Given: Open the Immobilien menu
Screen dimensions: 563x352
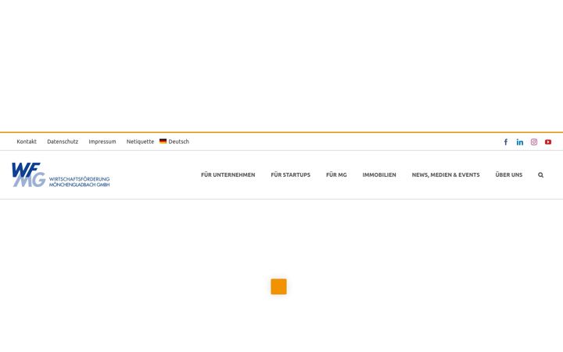Looking at the screenshot, I should 379,175.
